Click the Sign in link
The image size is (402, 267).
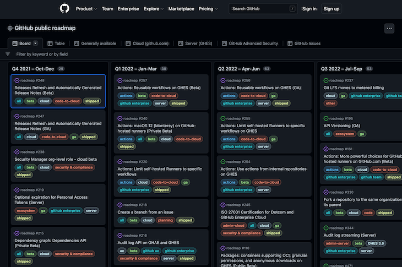pyautogui.click(x=309, y=9)
